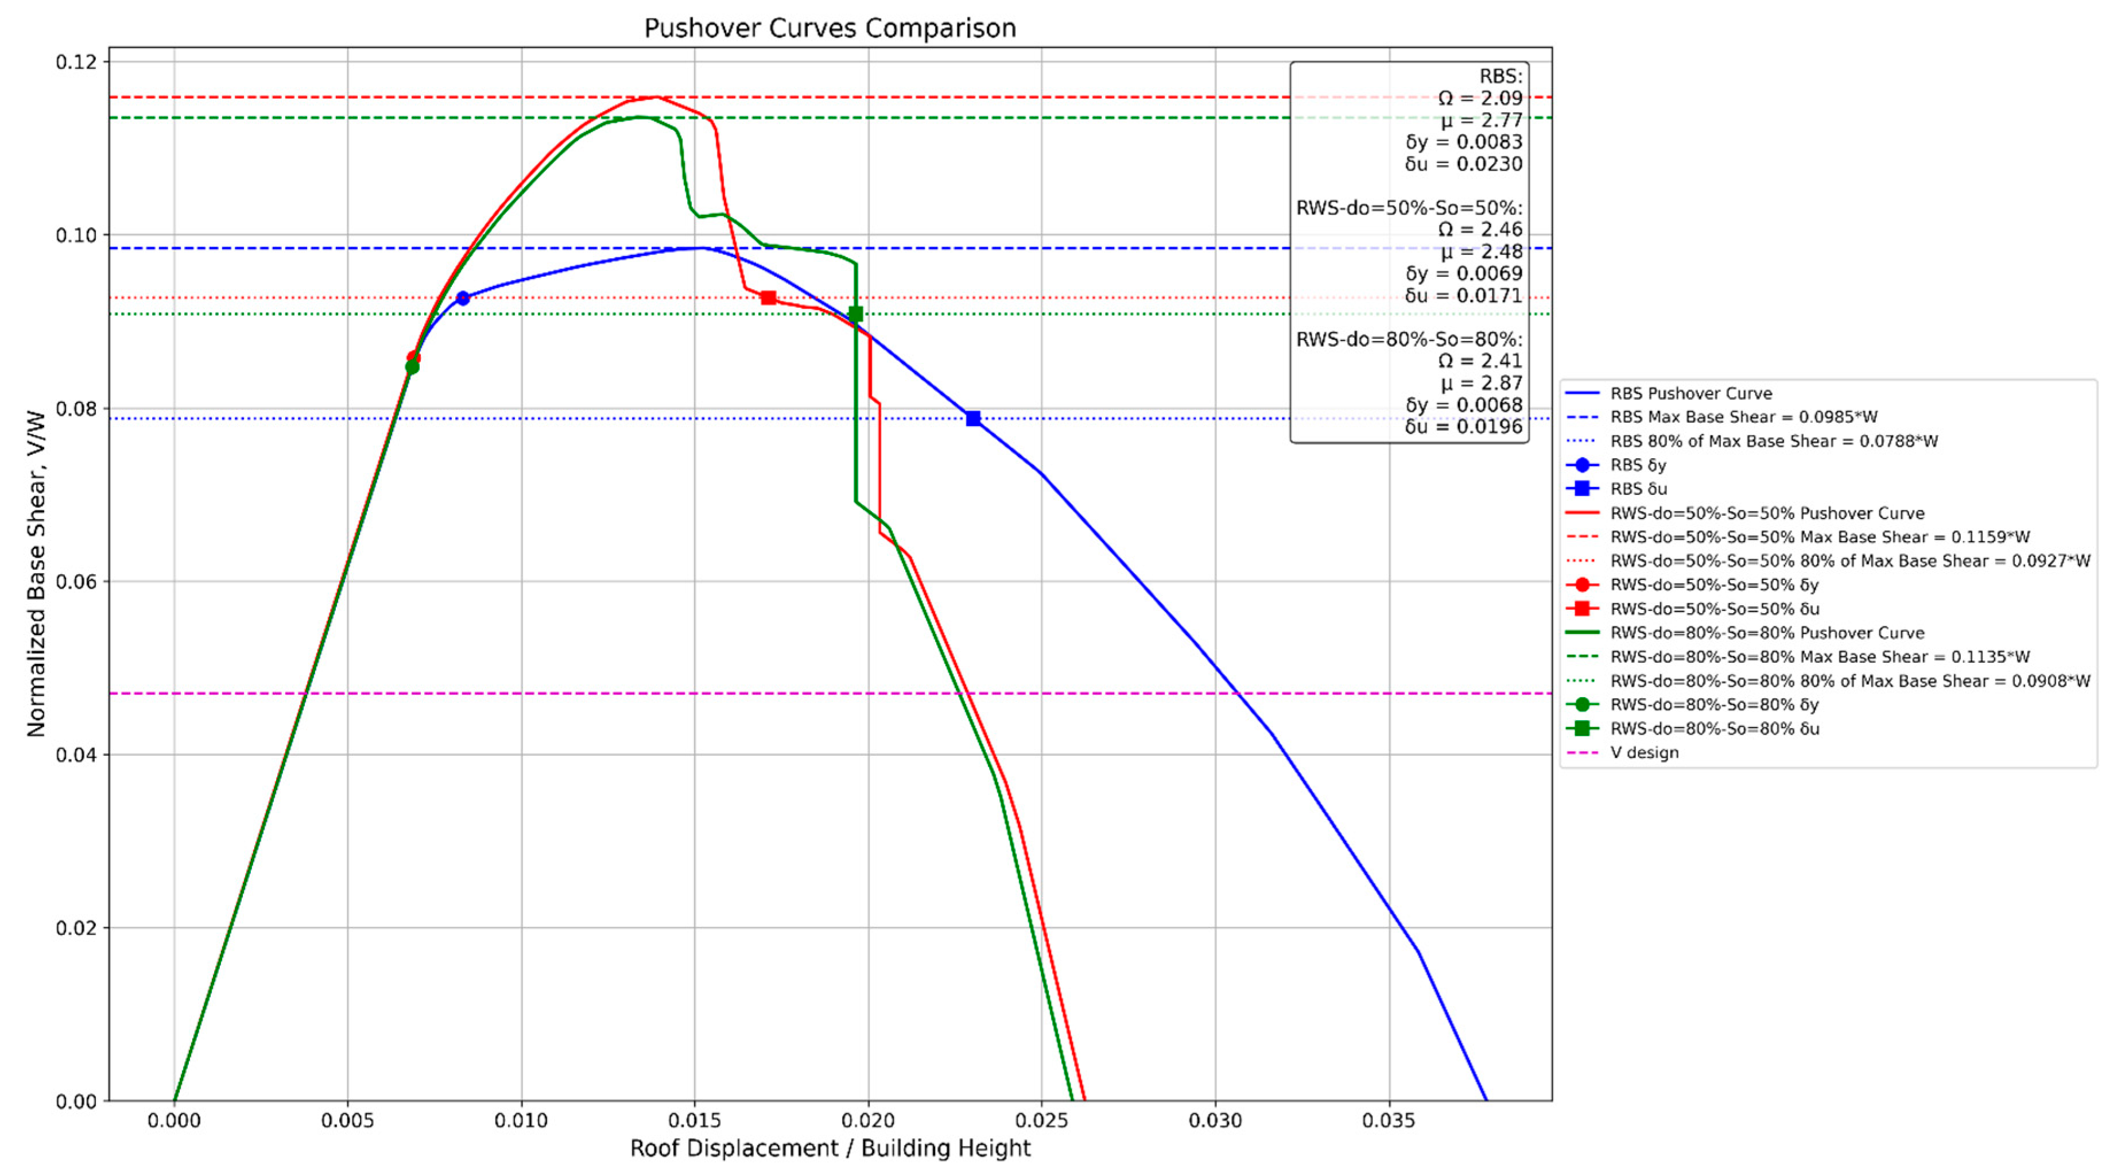
Task: Click the blue RBS δu square marker on curve
Action: coord(973,419)
